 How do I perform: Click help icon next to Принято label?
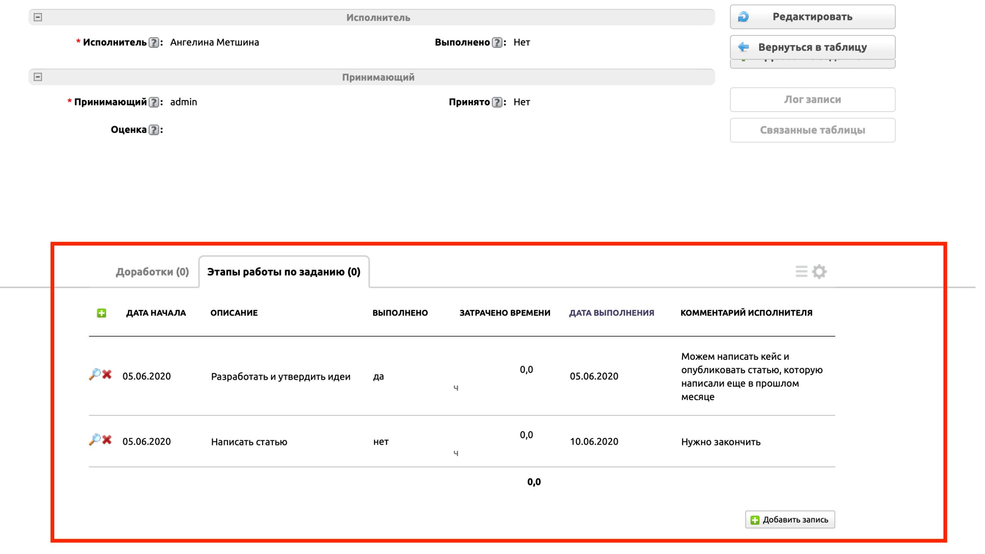(x=497, y=102)
